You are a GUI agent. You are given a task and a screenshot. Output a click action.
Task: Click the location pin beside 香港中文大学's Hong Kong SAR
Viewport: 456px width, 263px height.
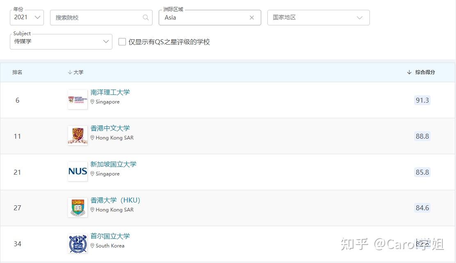tap(92, 138)
